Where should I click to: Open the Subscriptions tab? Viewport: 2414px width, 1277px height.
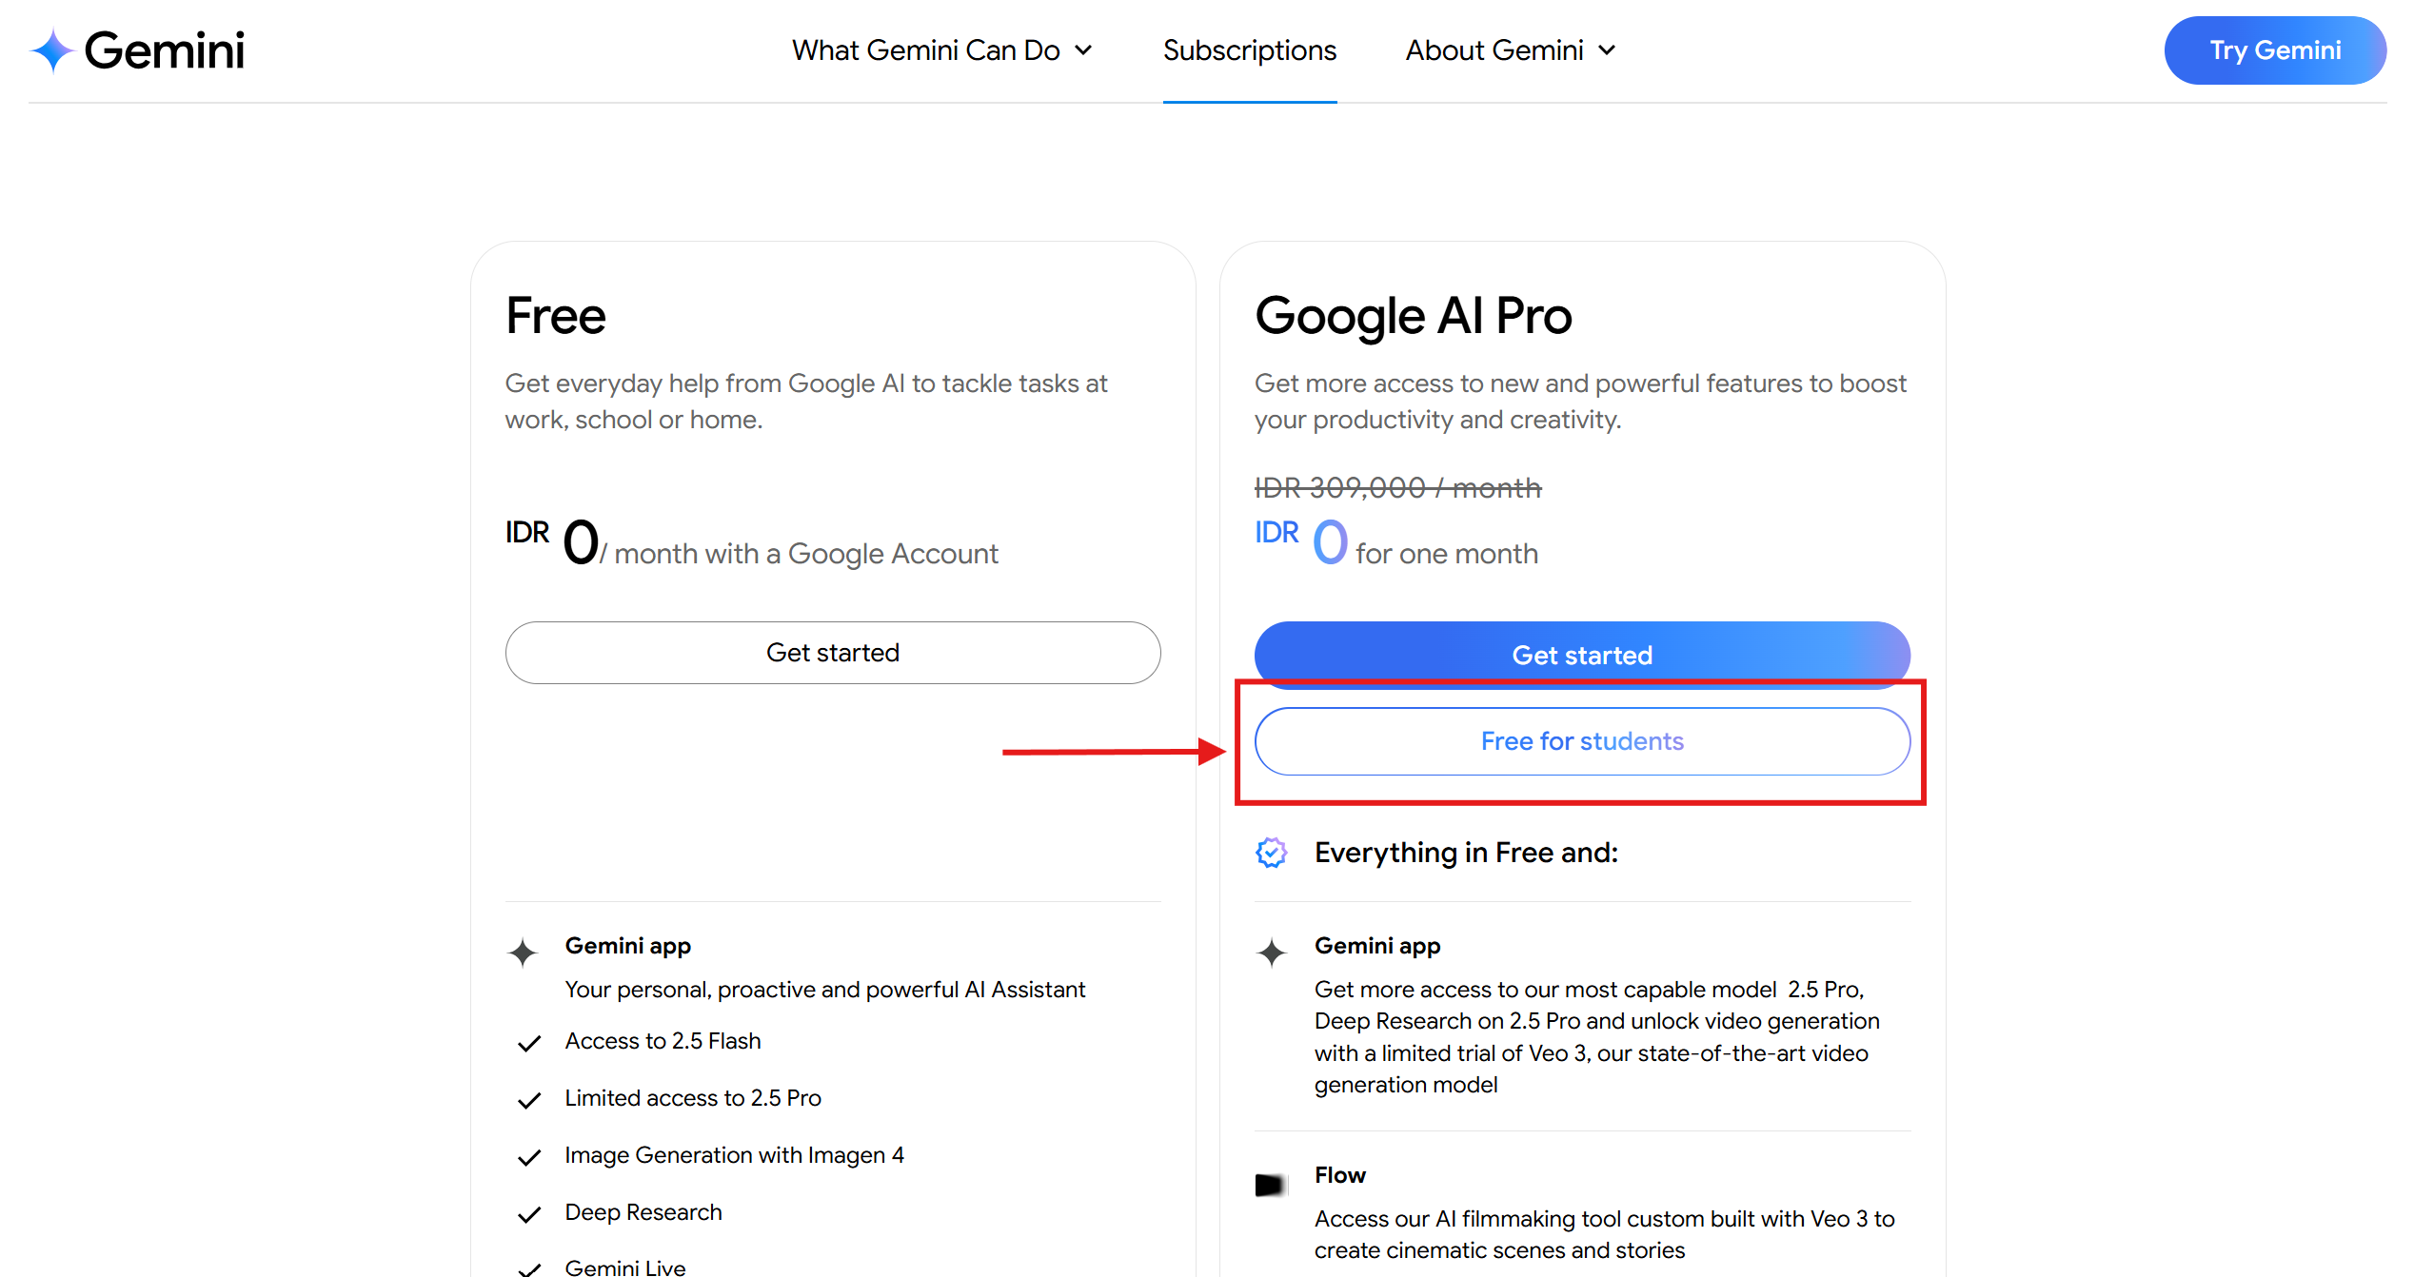[x=1249, y=50]
